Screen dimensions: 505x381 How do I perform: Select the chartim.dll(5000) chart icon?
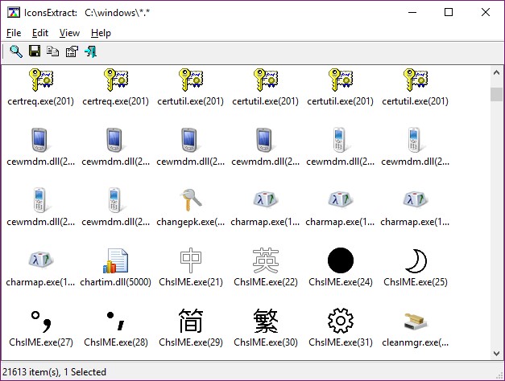(x=115, y=260)
